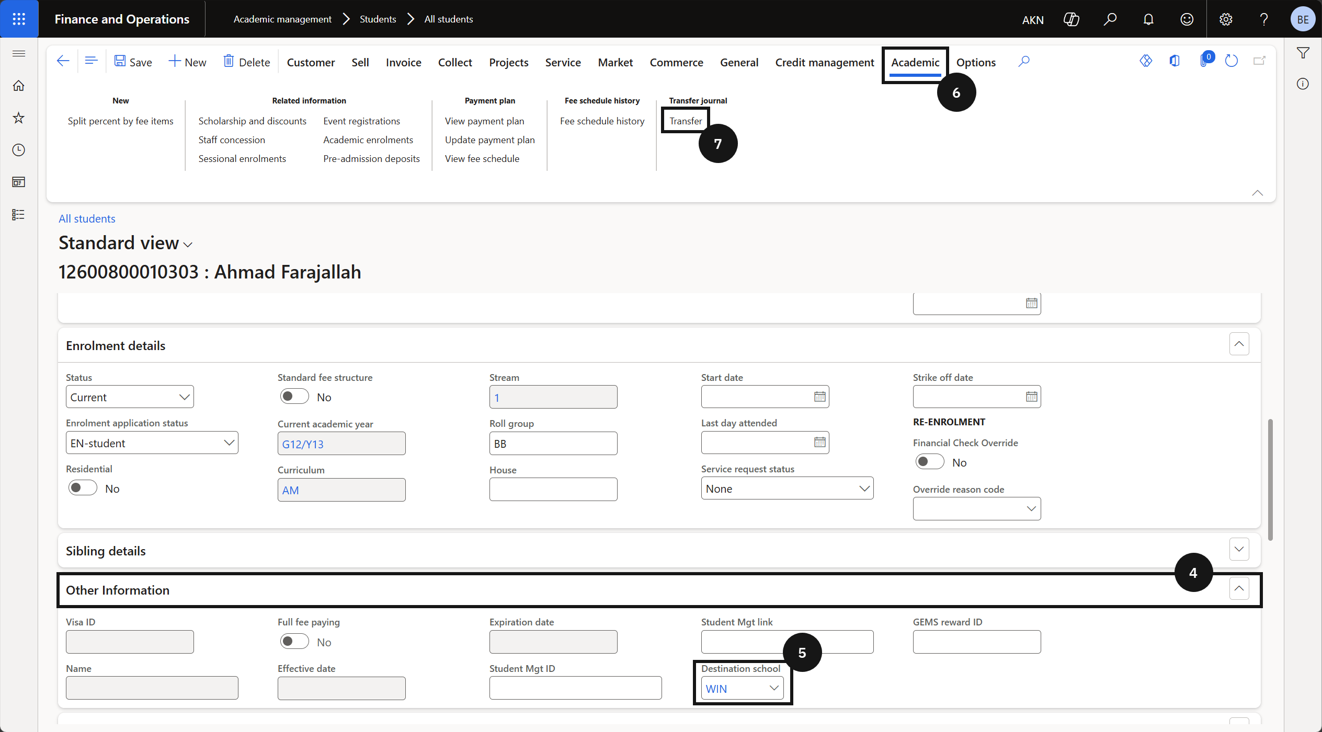The width and height of the screenshot is (1322, 732).
Task: Click Transfer under Transfer journal
Action: click(686, 121)
